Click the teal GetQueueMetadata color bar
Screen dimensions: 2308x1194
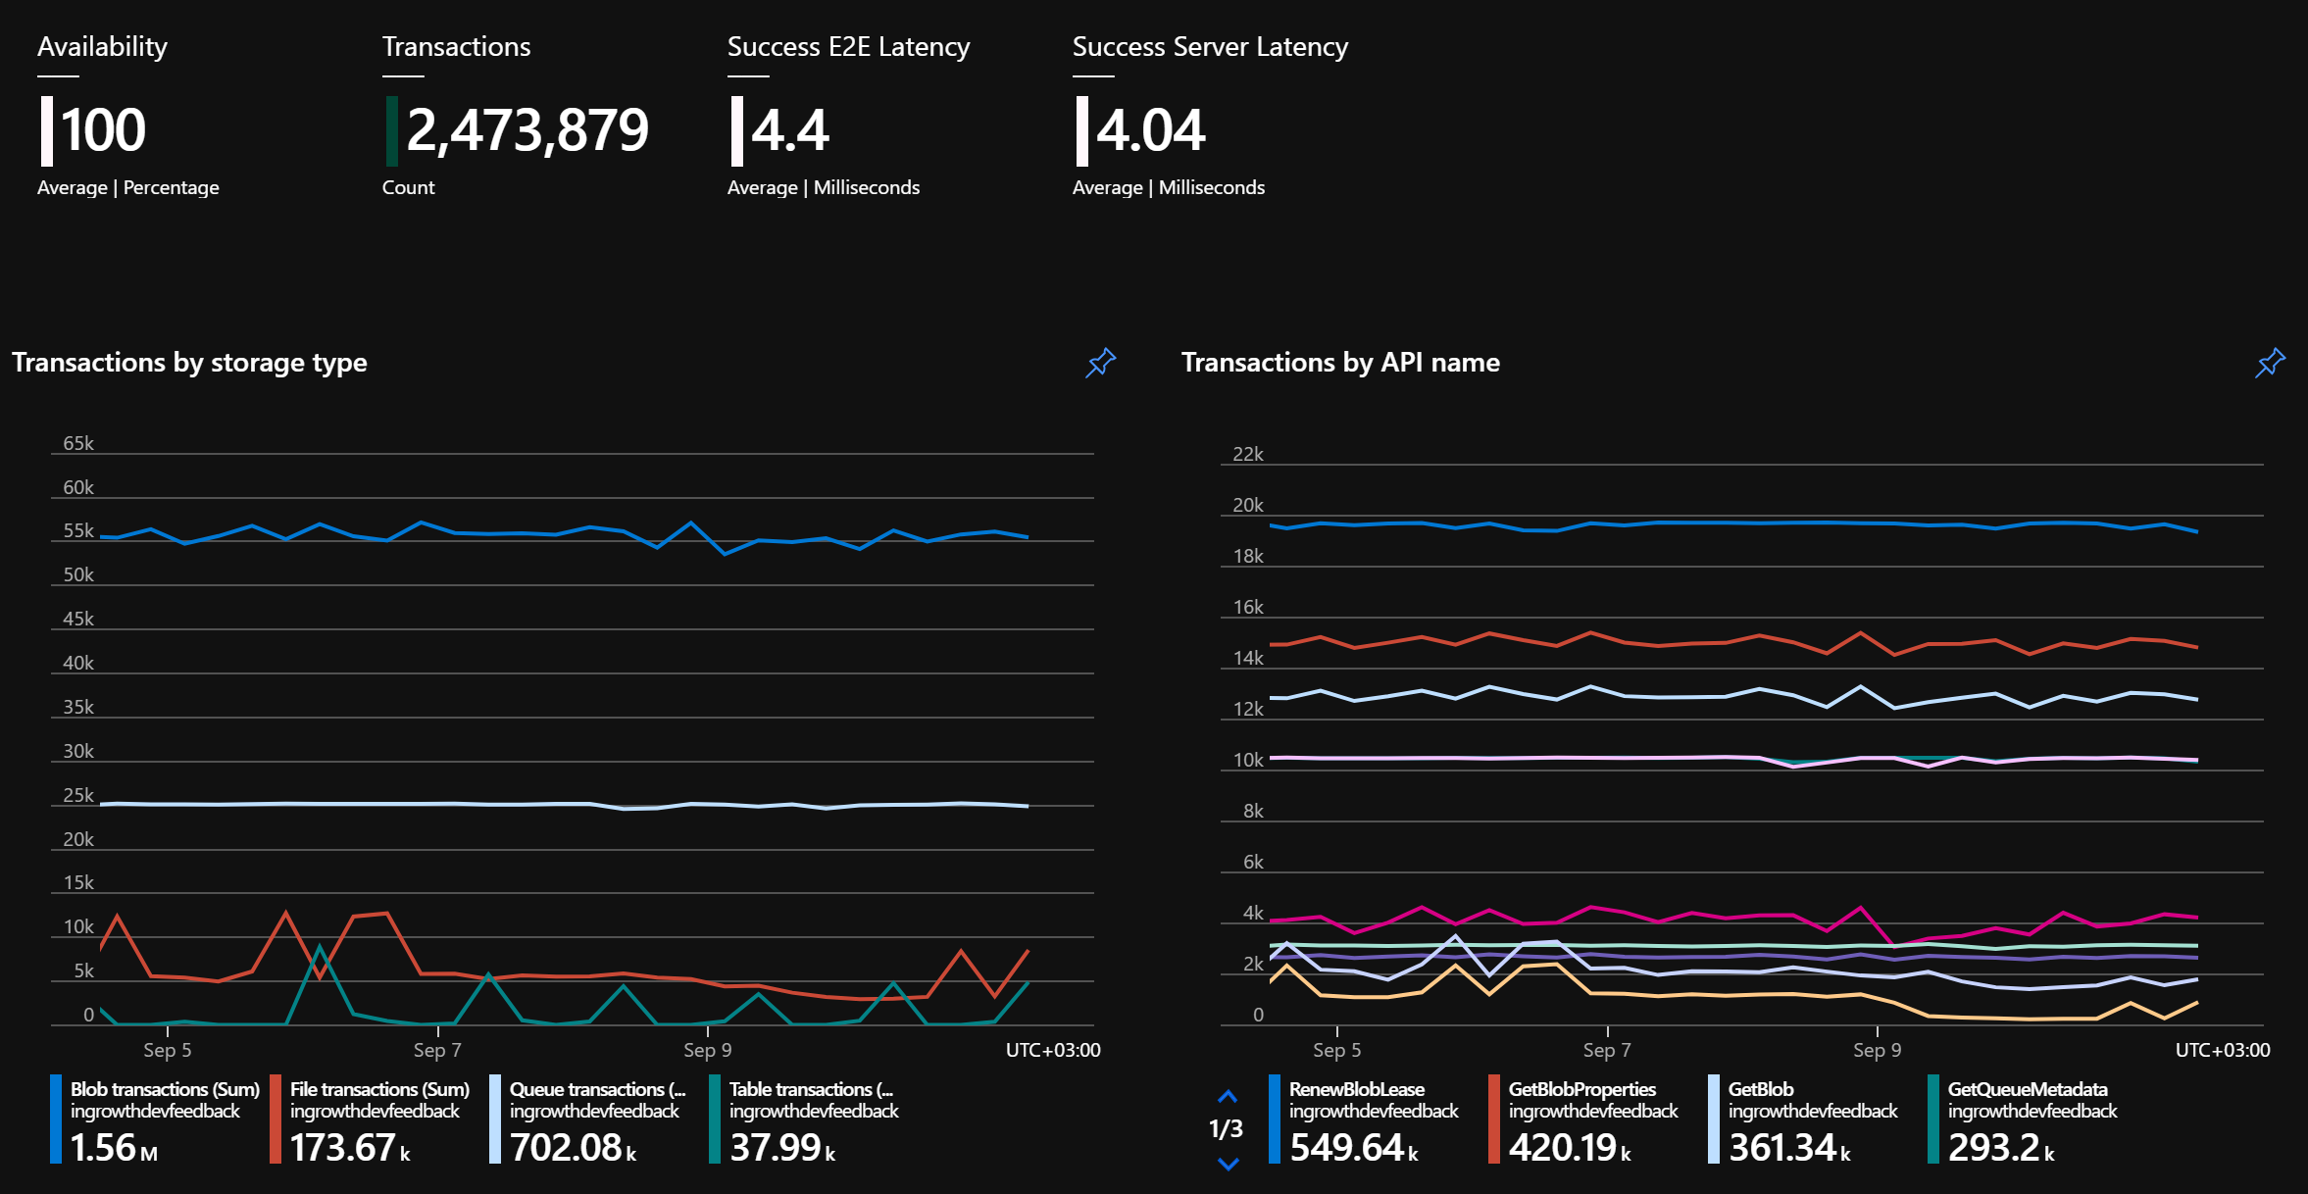point(1933,1119)
